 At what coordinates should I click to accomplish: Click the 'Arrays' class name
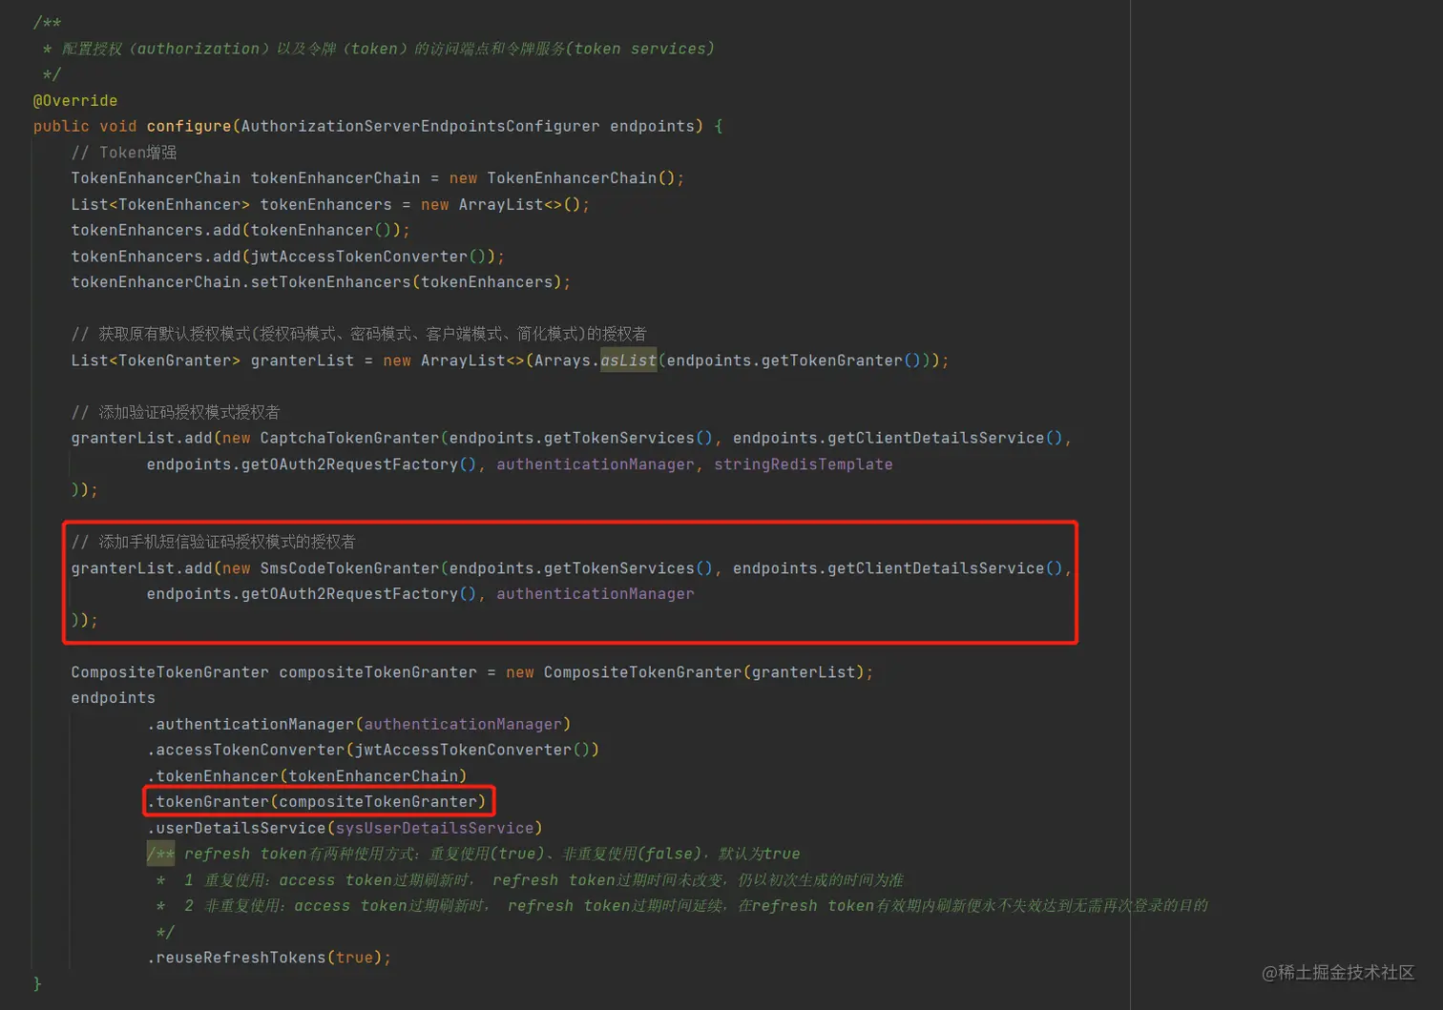(563, 361)
